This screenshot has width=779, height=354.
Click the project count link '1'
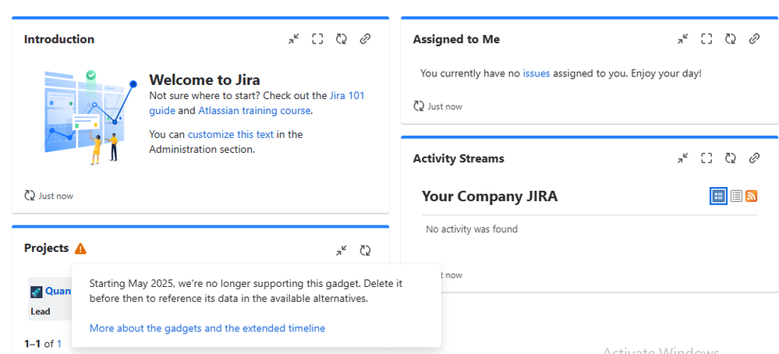coord(59,344)
